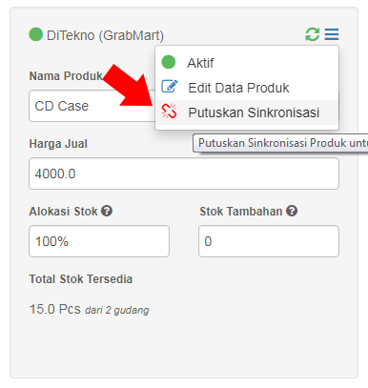
Task: Click the Alokasi Stok help icon
Action: pyautogui.click(x=107, y=211)
